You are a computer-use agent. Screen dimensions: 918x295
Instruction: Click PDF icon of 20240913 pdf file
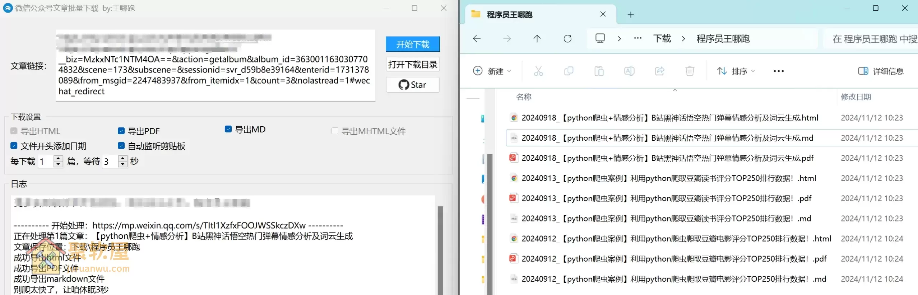514,198
